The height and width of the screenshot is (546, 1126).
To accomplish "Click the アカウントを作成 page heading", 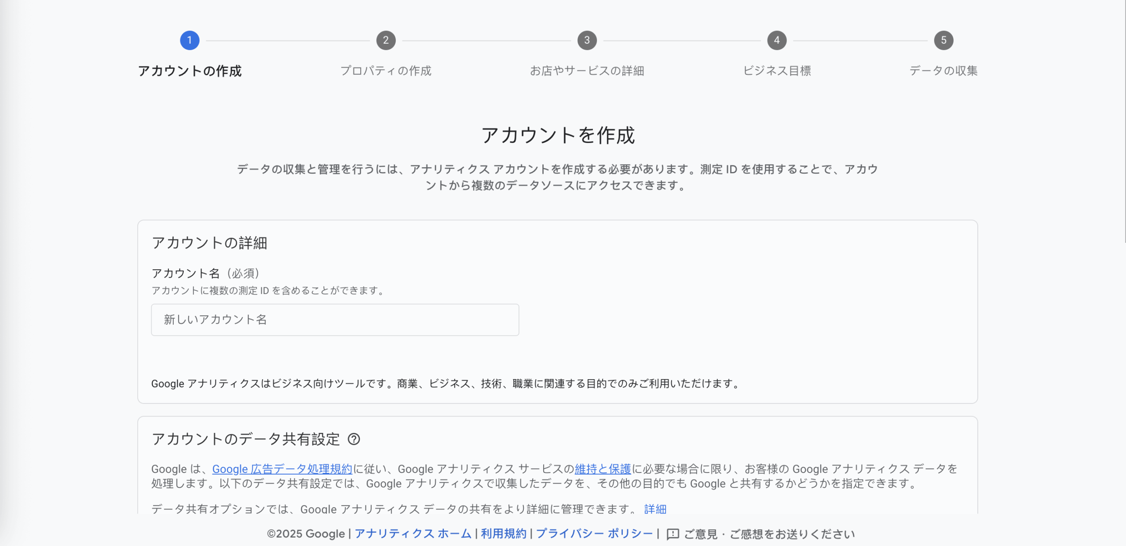I will coord(558,135).
